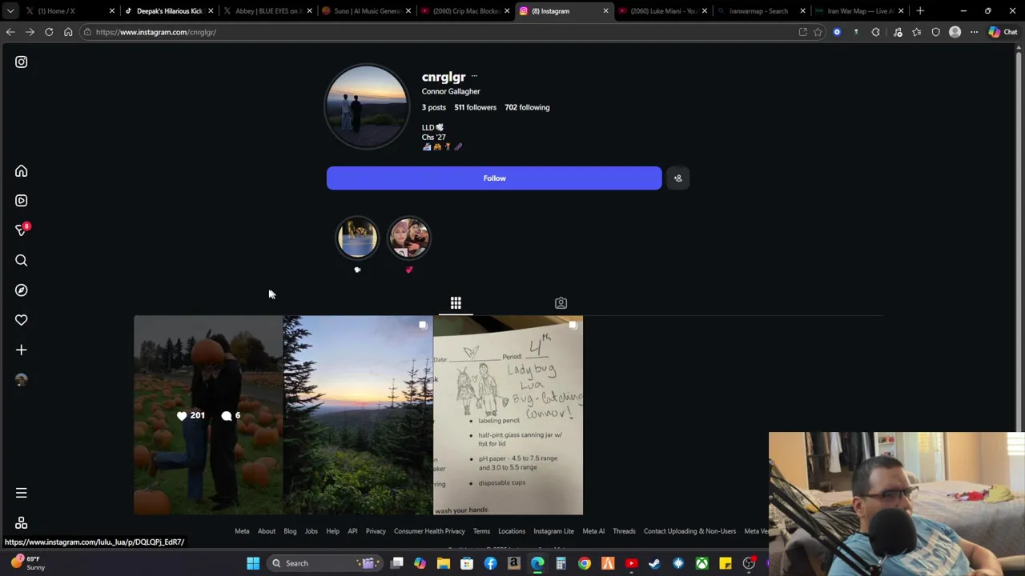Open the pumpkin patch post
1025x576 pixels.
point(208,415)
